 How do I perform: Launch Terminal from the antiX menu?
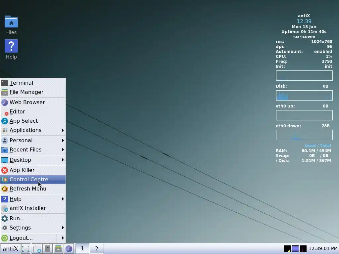pos(33,83)
